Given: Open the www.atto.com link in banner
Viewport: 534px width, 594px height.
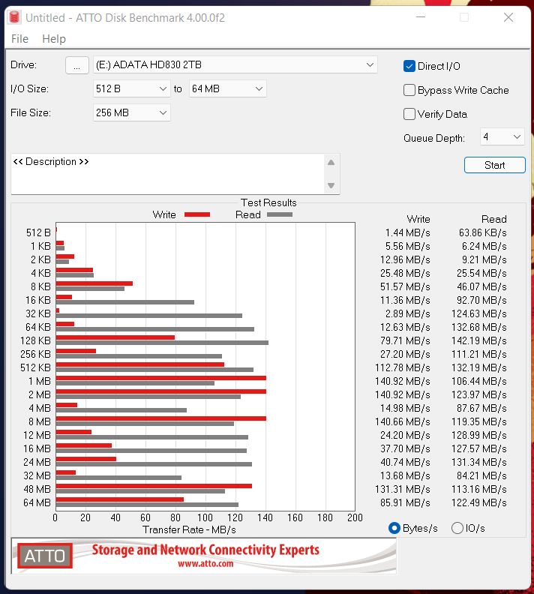Looking at the screenshot, I should coord(205,564).
